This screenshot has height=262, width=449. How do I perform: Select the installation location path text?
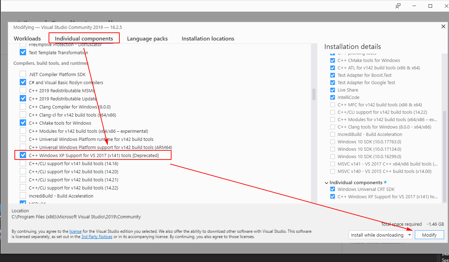[76, 217]
